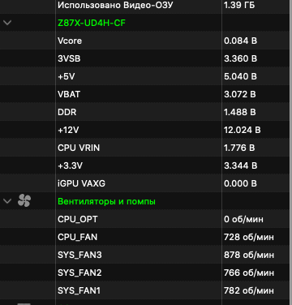Click the 728 об/мин value

tap(249, 237)
